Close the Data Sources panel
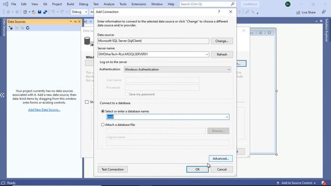 tap(79, 22)
